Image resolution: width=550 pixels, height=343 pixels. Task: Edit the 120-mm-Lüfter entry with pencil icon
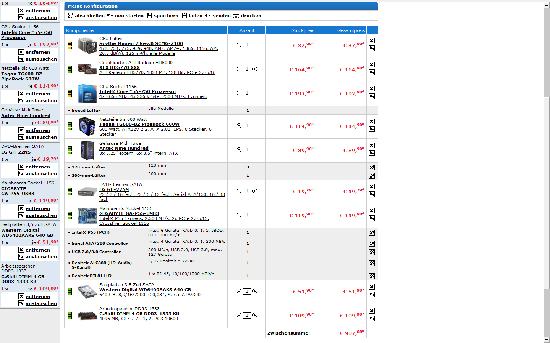[x=372, y=168]
